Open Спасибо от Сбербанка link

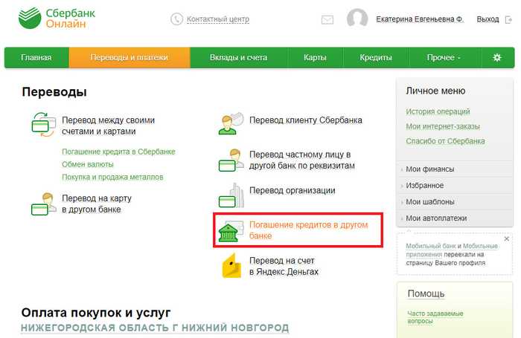(x=445, y=141)
